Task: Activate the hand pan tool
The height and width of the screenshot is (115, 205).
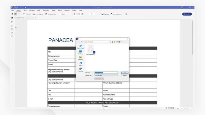Action: (16, 14)
